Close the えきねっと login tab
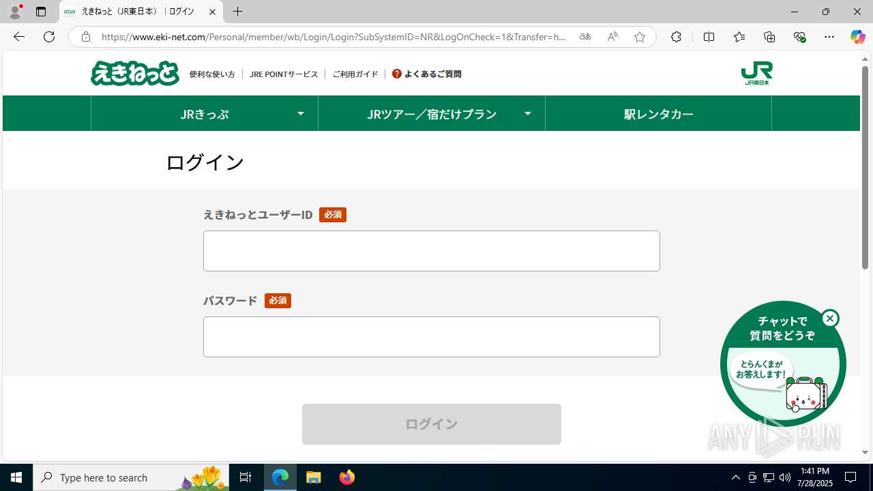This screenshot has height=491, width=873. pos(212,12)
